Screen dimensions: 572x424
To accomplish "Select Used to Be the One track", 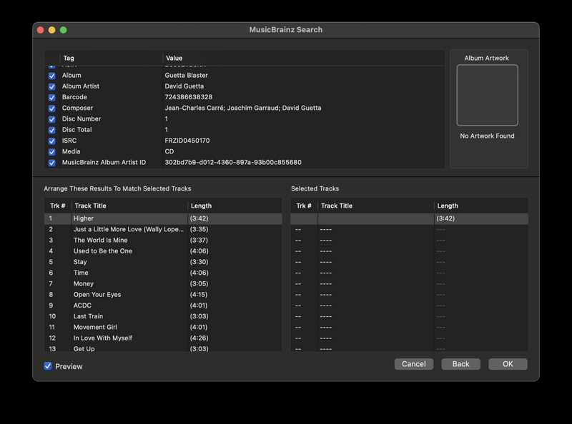I will coord(163,251).
